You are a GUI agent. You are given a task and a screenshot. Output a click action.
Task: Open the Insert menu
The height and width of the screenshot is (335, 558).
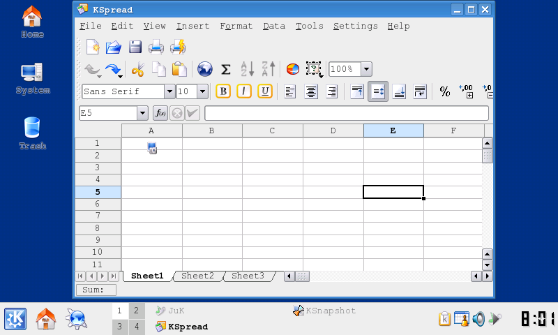click(193, 26)
